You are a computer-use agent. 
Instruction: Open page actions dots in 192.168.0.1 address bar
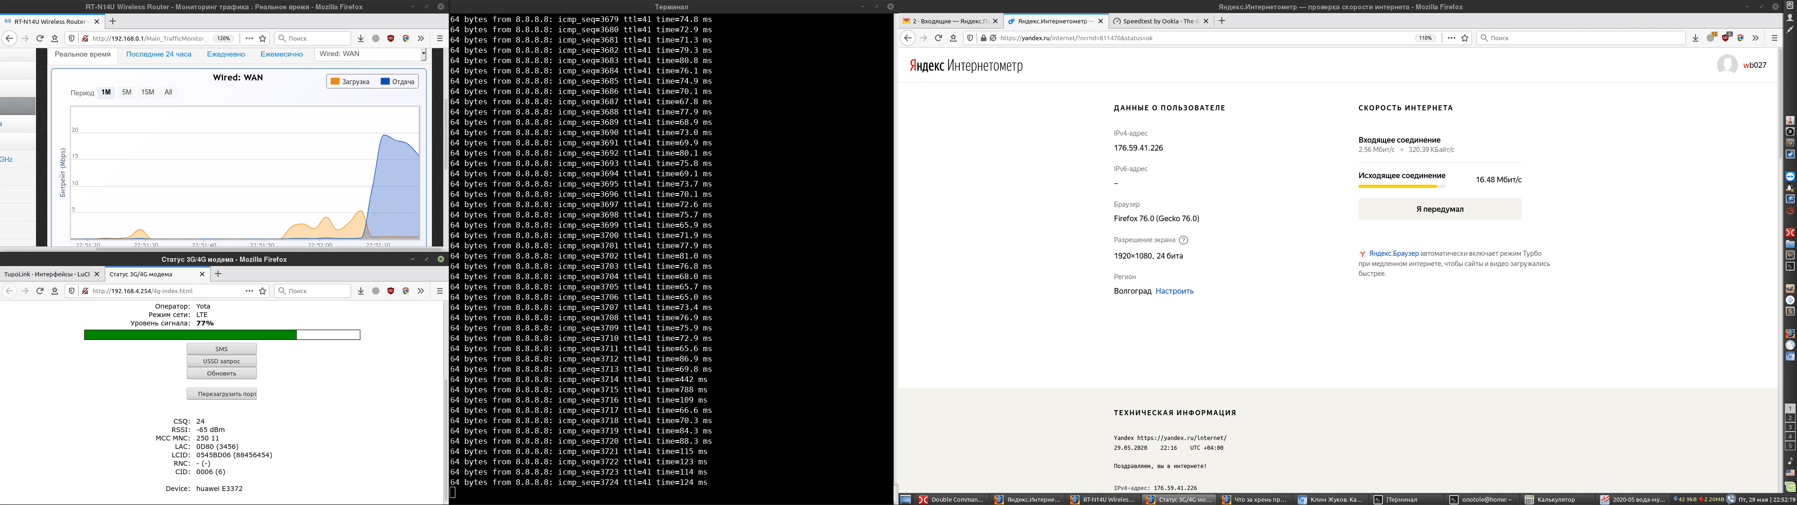[249, 38]
